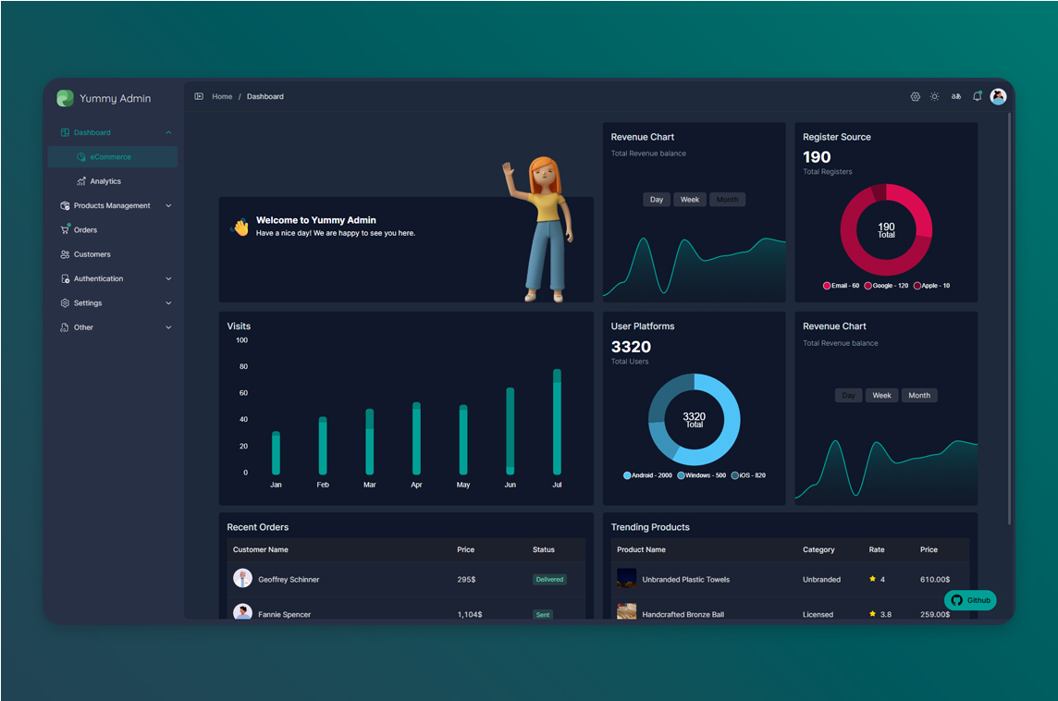Click the user avatar in top bar
Viewport: 1058px width, 701px height.
pos(998,96)
